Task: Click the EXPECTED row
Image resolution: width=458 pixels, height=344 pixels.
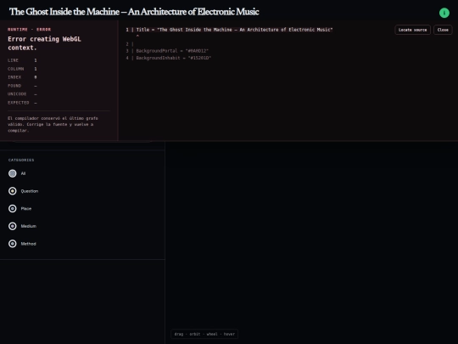Action: [x=22, y=103]
